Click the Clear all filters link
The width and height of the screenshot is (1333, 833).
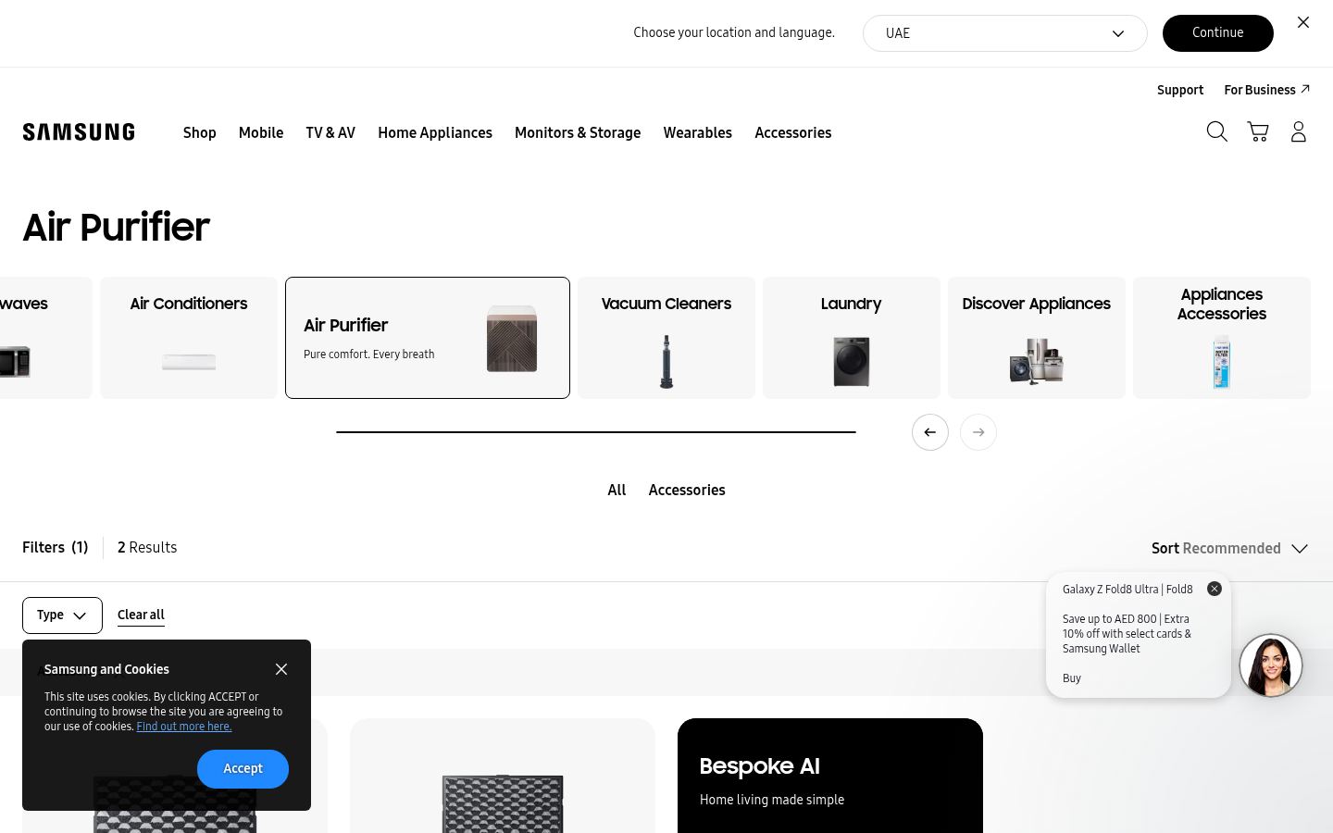[x=141, y=615]
